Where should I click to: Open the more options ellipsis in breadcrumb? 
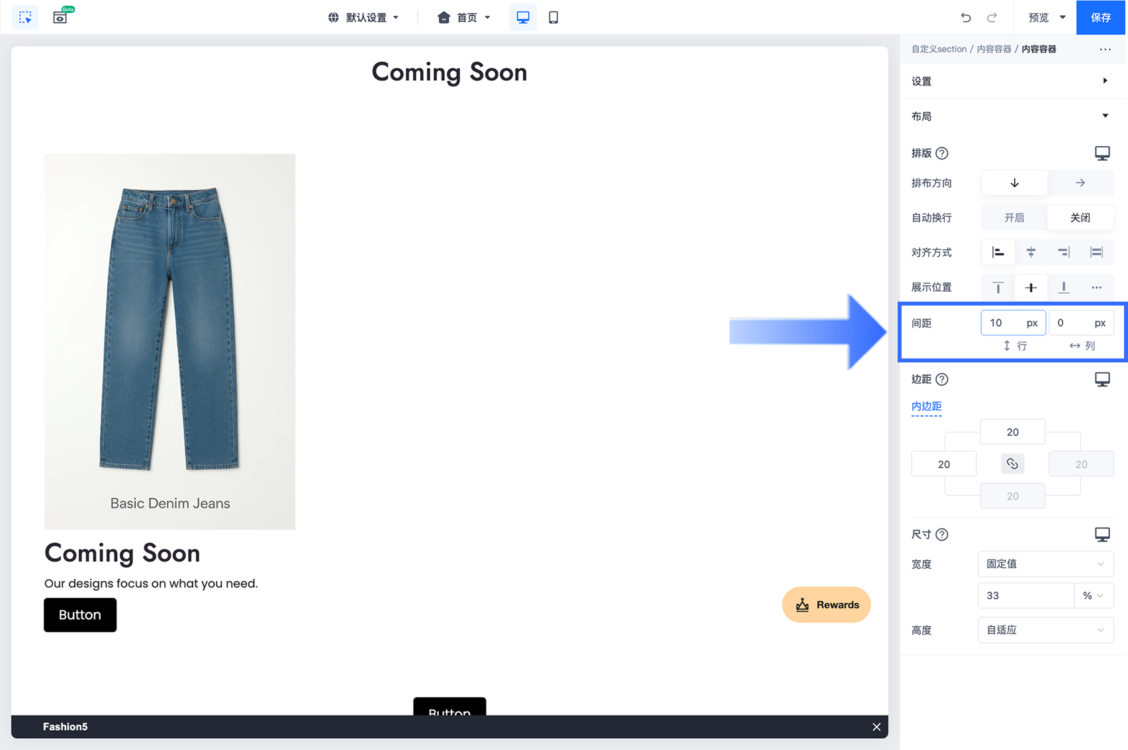(1105, 49)
